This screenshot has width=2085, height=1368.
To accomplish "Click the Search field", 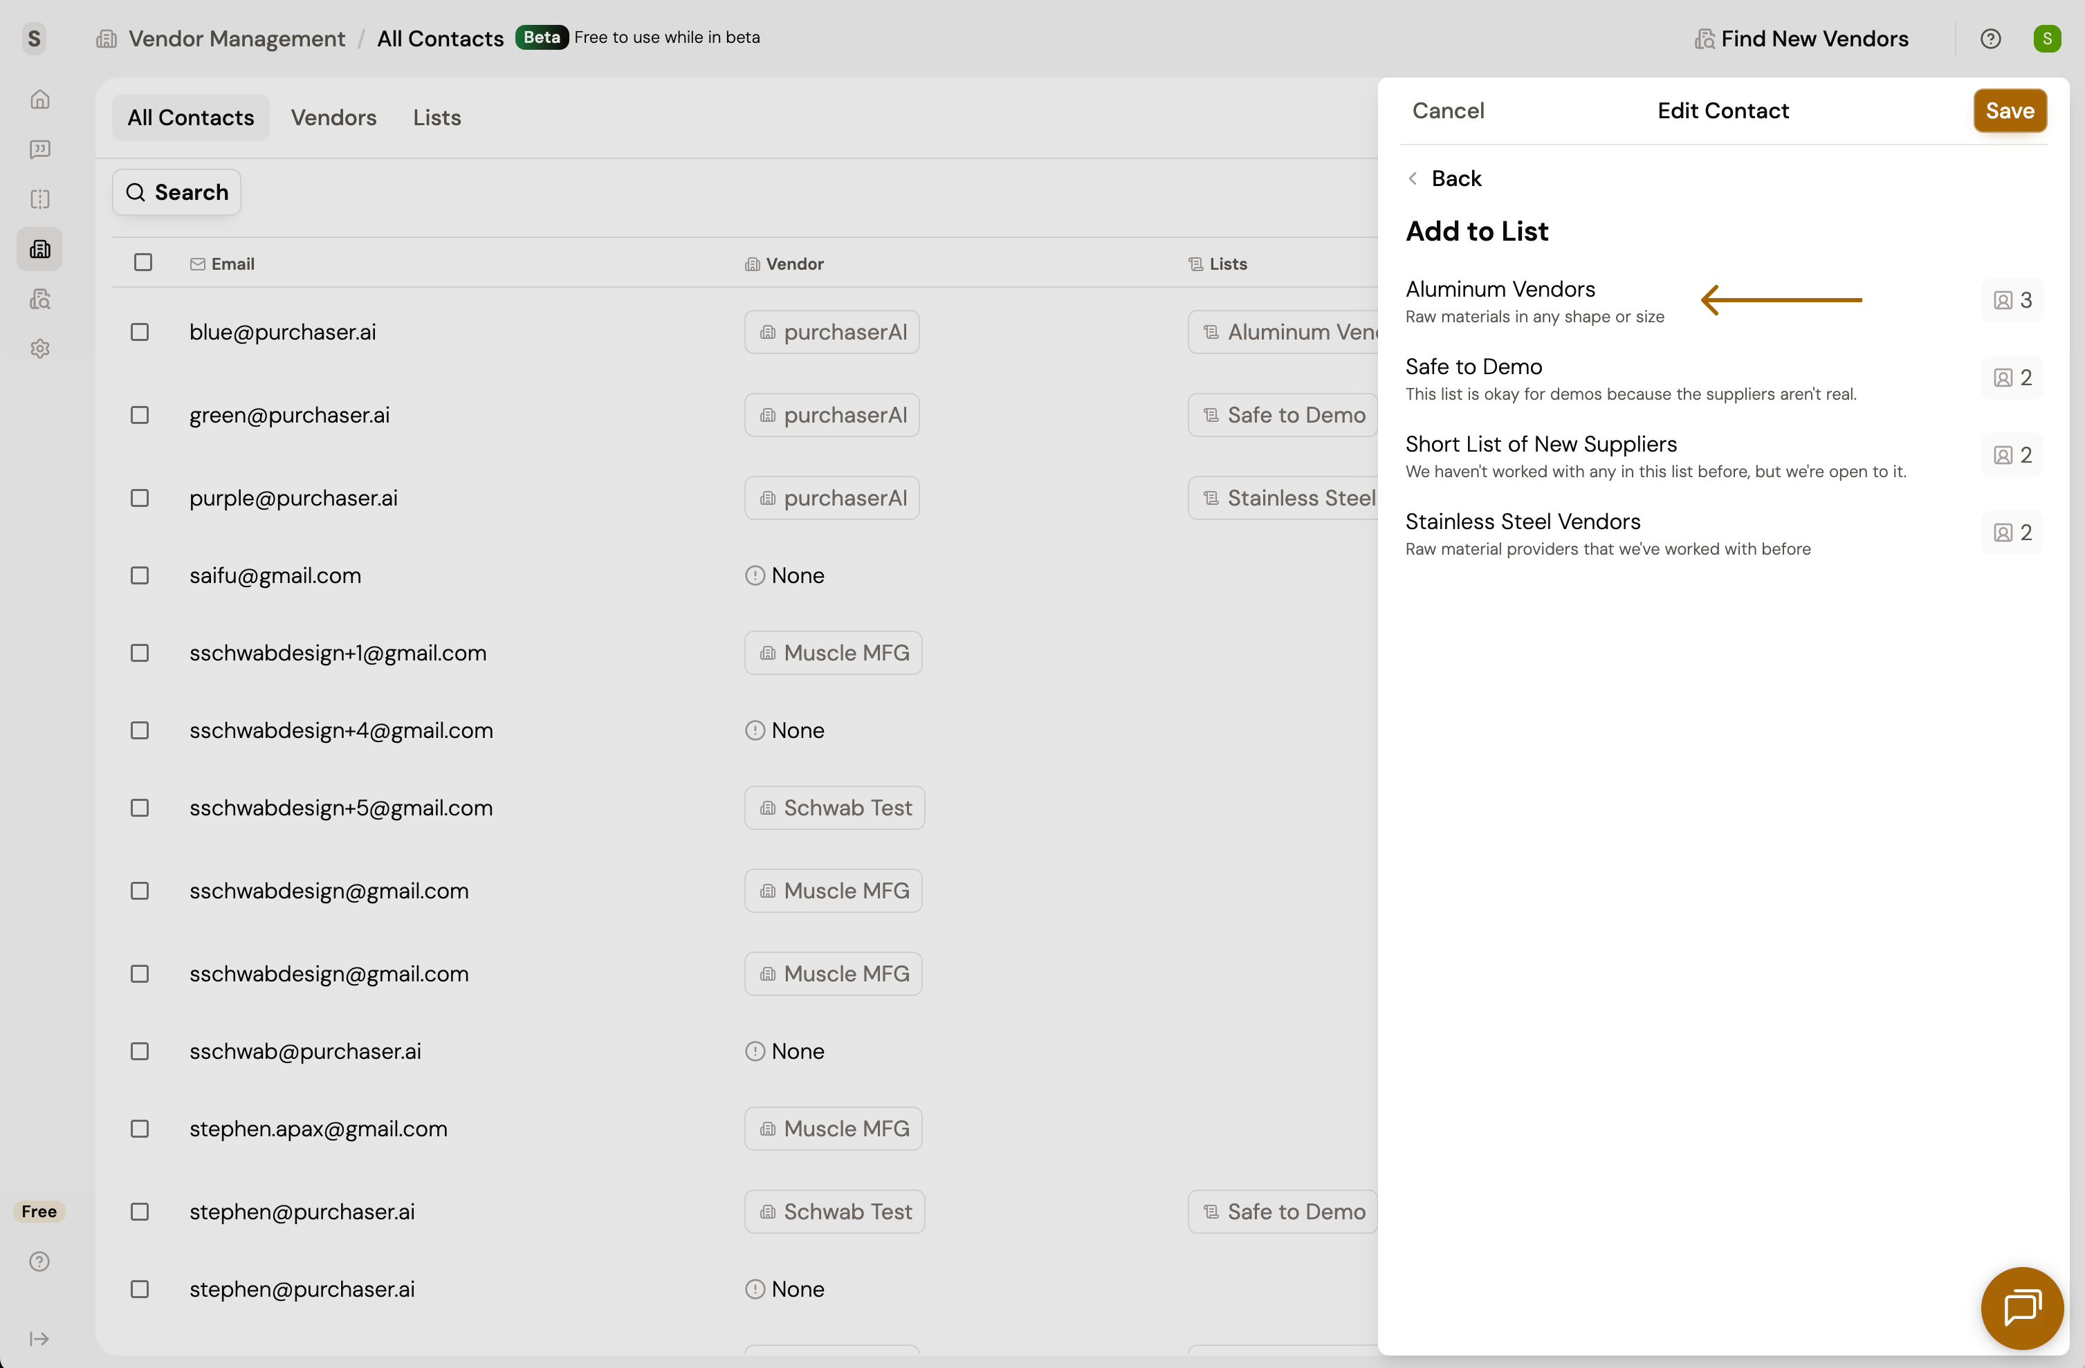I will (x=177, y=193).
